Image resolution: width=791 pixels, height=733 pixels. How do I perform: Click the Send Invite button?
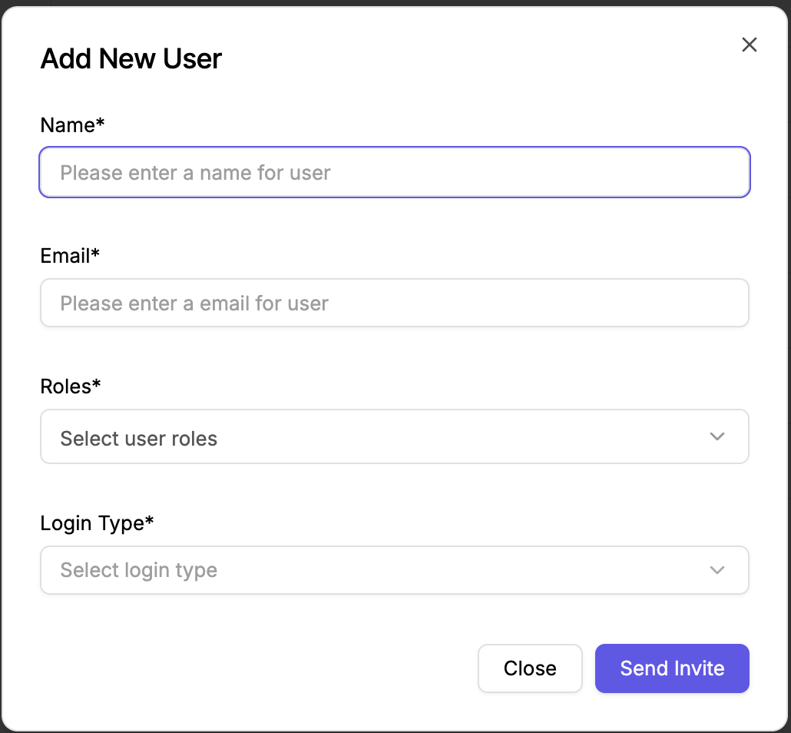672,668
